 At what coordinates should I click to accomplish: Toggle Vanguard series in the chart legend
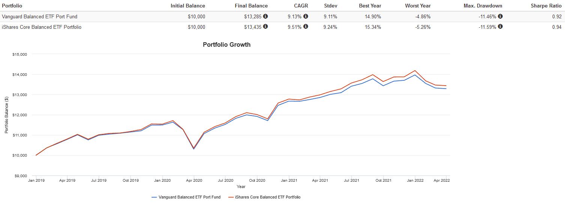[x=186, y=197]
